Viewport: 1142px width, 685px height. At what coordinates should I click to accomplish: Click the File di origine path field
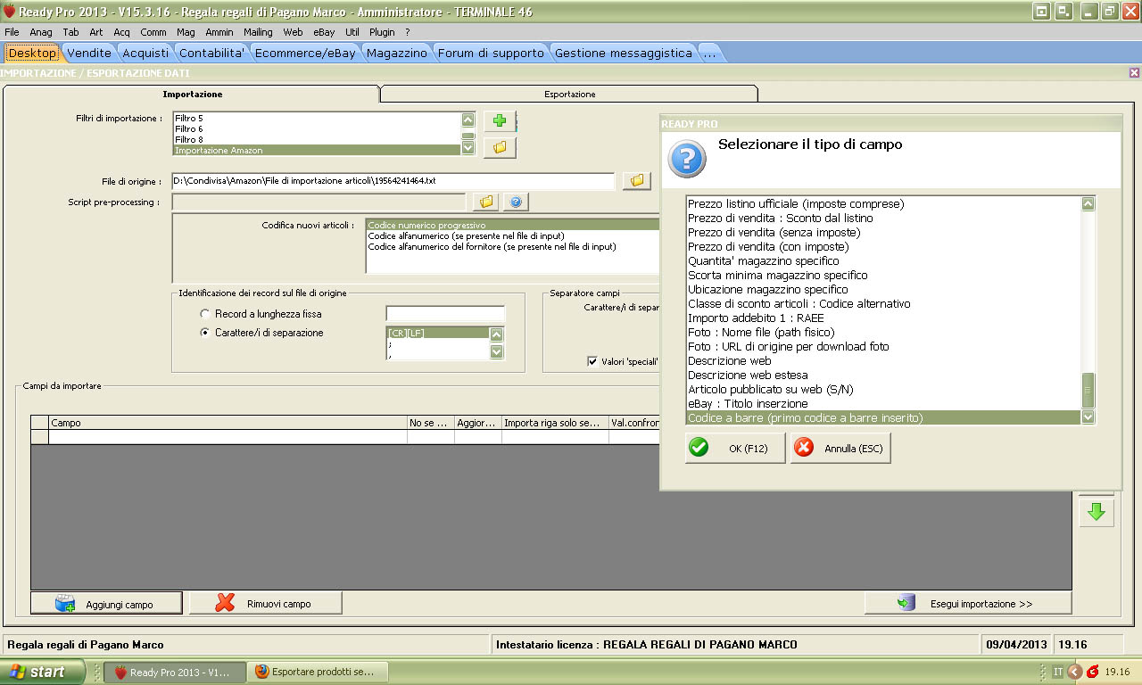tap(393, 181)
